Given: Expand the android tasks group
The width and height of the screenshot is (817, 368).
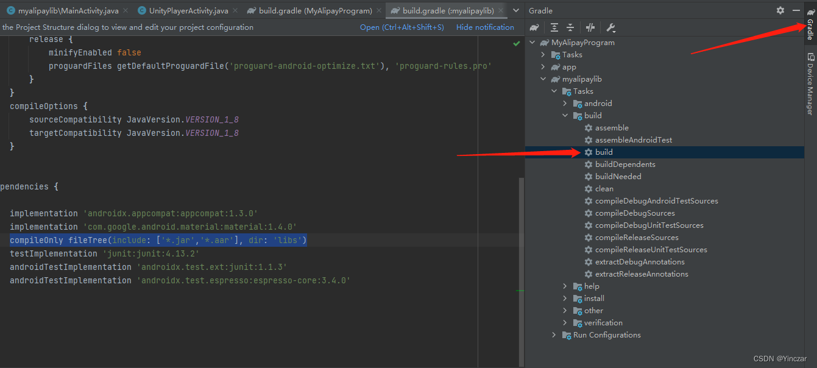Looking at the screenshot, I should 564,103.
